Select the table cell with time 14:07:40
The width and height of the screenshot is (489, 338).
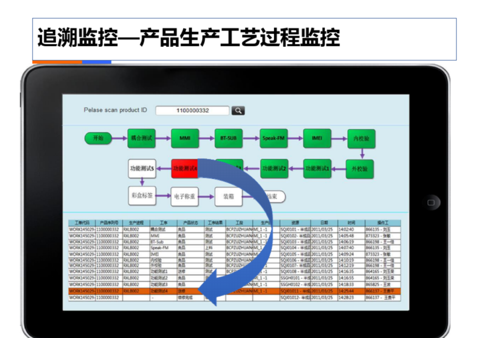(351, 248)
